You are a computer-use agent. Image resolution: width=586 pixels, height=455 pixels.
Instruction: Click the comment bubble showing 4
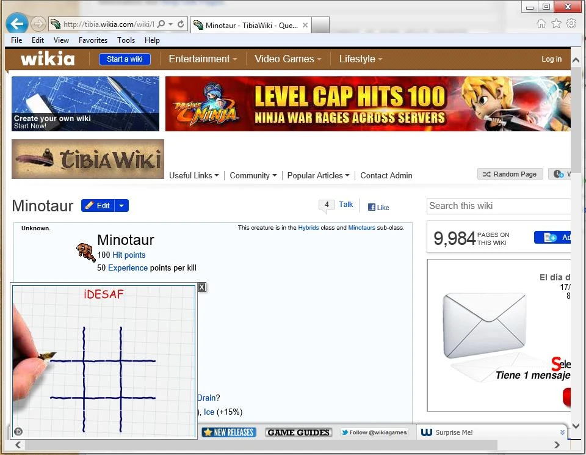327,205
